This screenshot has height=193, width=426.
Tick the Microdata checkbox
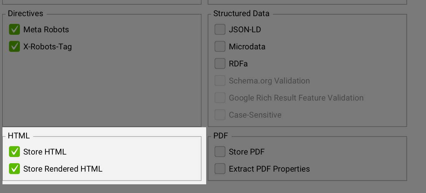[220, 47]
